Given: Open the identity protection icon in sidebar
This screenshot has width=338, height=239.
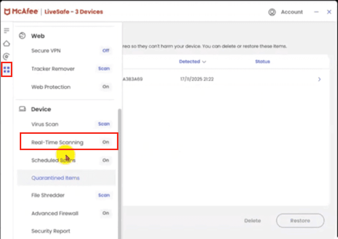Looking at the screenshot, I should (6, 56).
